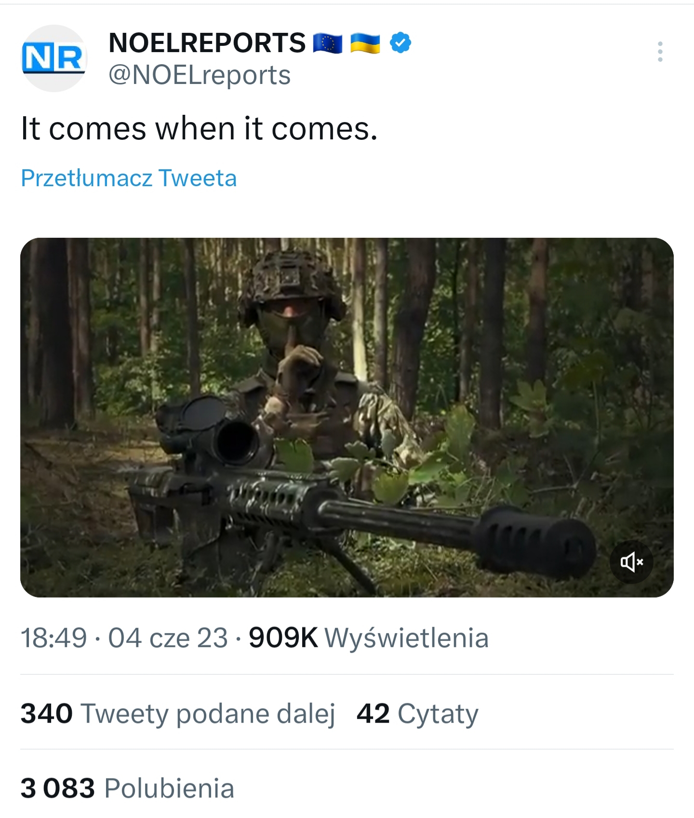
Task: Click the Ukraine flag emoji
Action: coord(365,43)
